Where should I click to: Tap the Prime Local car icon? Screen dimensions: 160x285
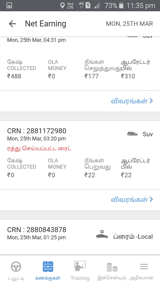[x=102, y=235]
